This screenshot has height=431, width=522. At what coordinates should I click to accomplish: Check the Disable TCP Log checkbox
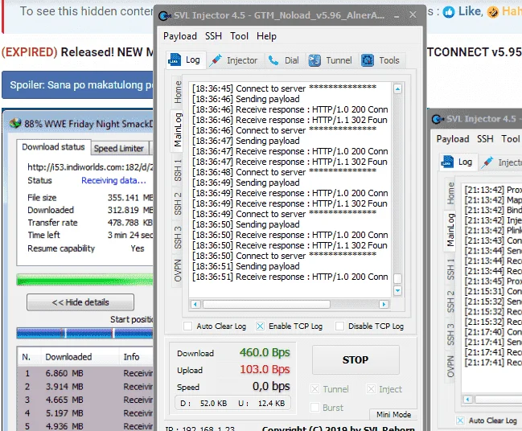tap(339, 326)
